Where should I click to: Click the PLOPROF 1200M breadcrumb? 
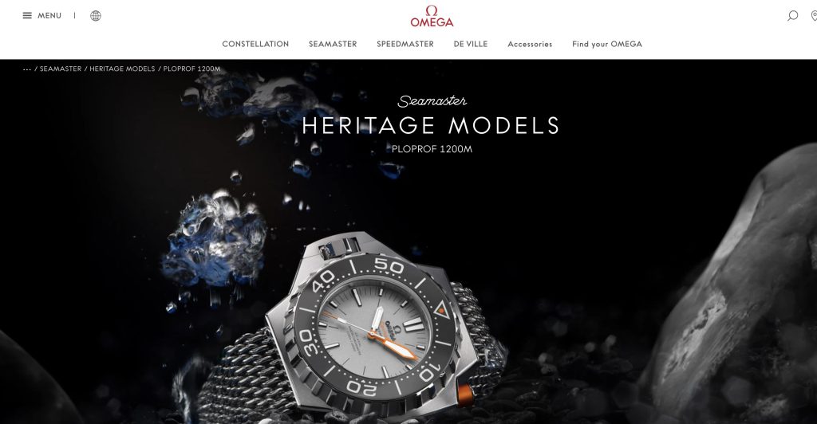point(191,69)
